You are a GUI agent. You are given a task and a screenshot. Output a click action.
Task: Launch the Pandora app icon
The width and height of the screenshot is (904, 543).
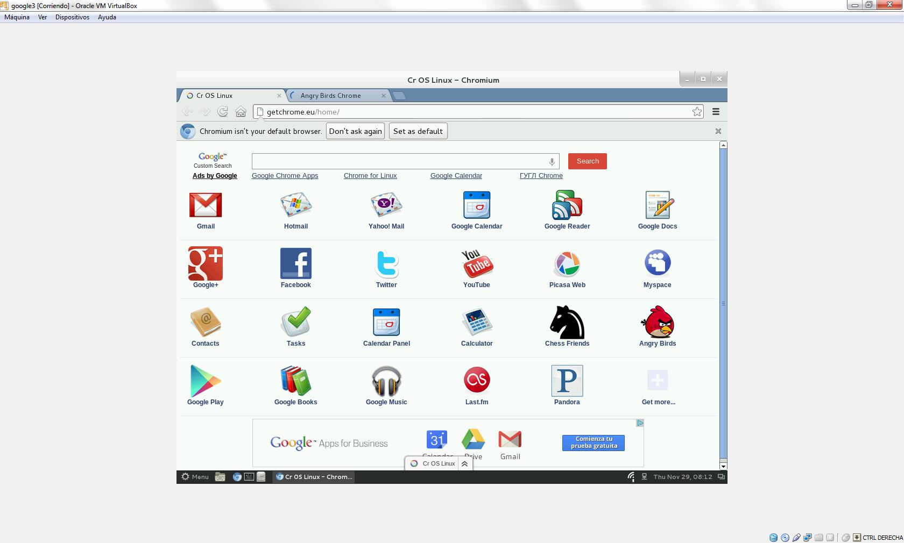(x=567, y=381)
